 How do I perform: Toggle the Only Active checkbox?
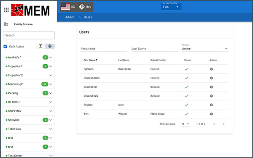click(x=5, y=47)
